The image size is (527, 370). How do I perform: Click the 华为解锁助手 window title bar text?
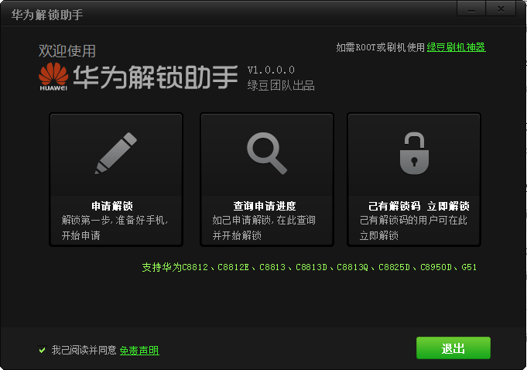[x=47, y=15]
